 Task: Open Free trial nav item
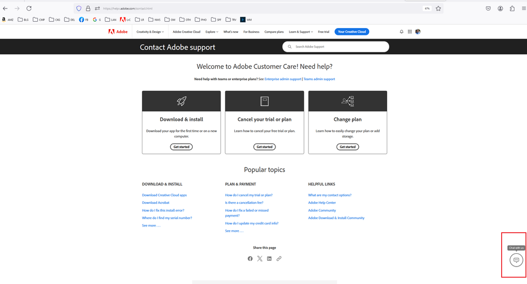tap(324, 32)
